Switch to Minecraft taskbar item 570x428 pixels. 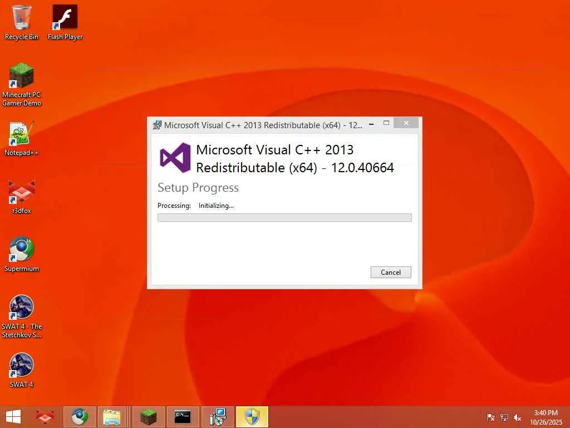pos(148,417)
